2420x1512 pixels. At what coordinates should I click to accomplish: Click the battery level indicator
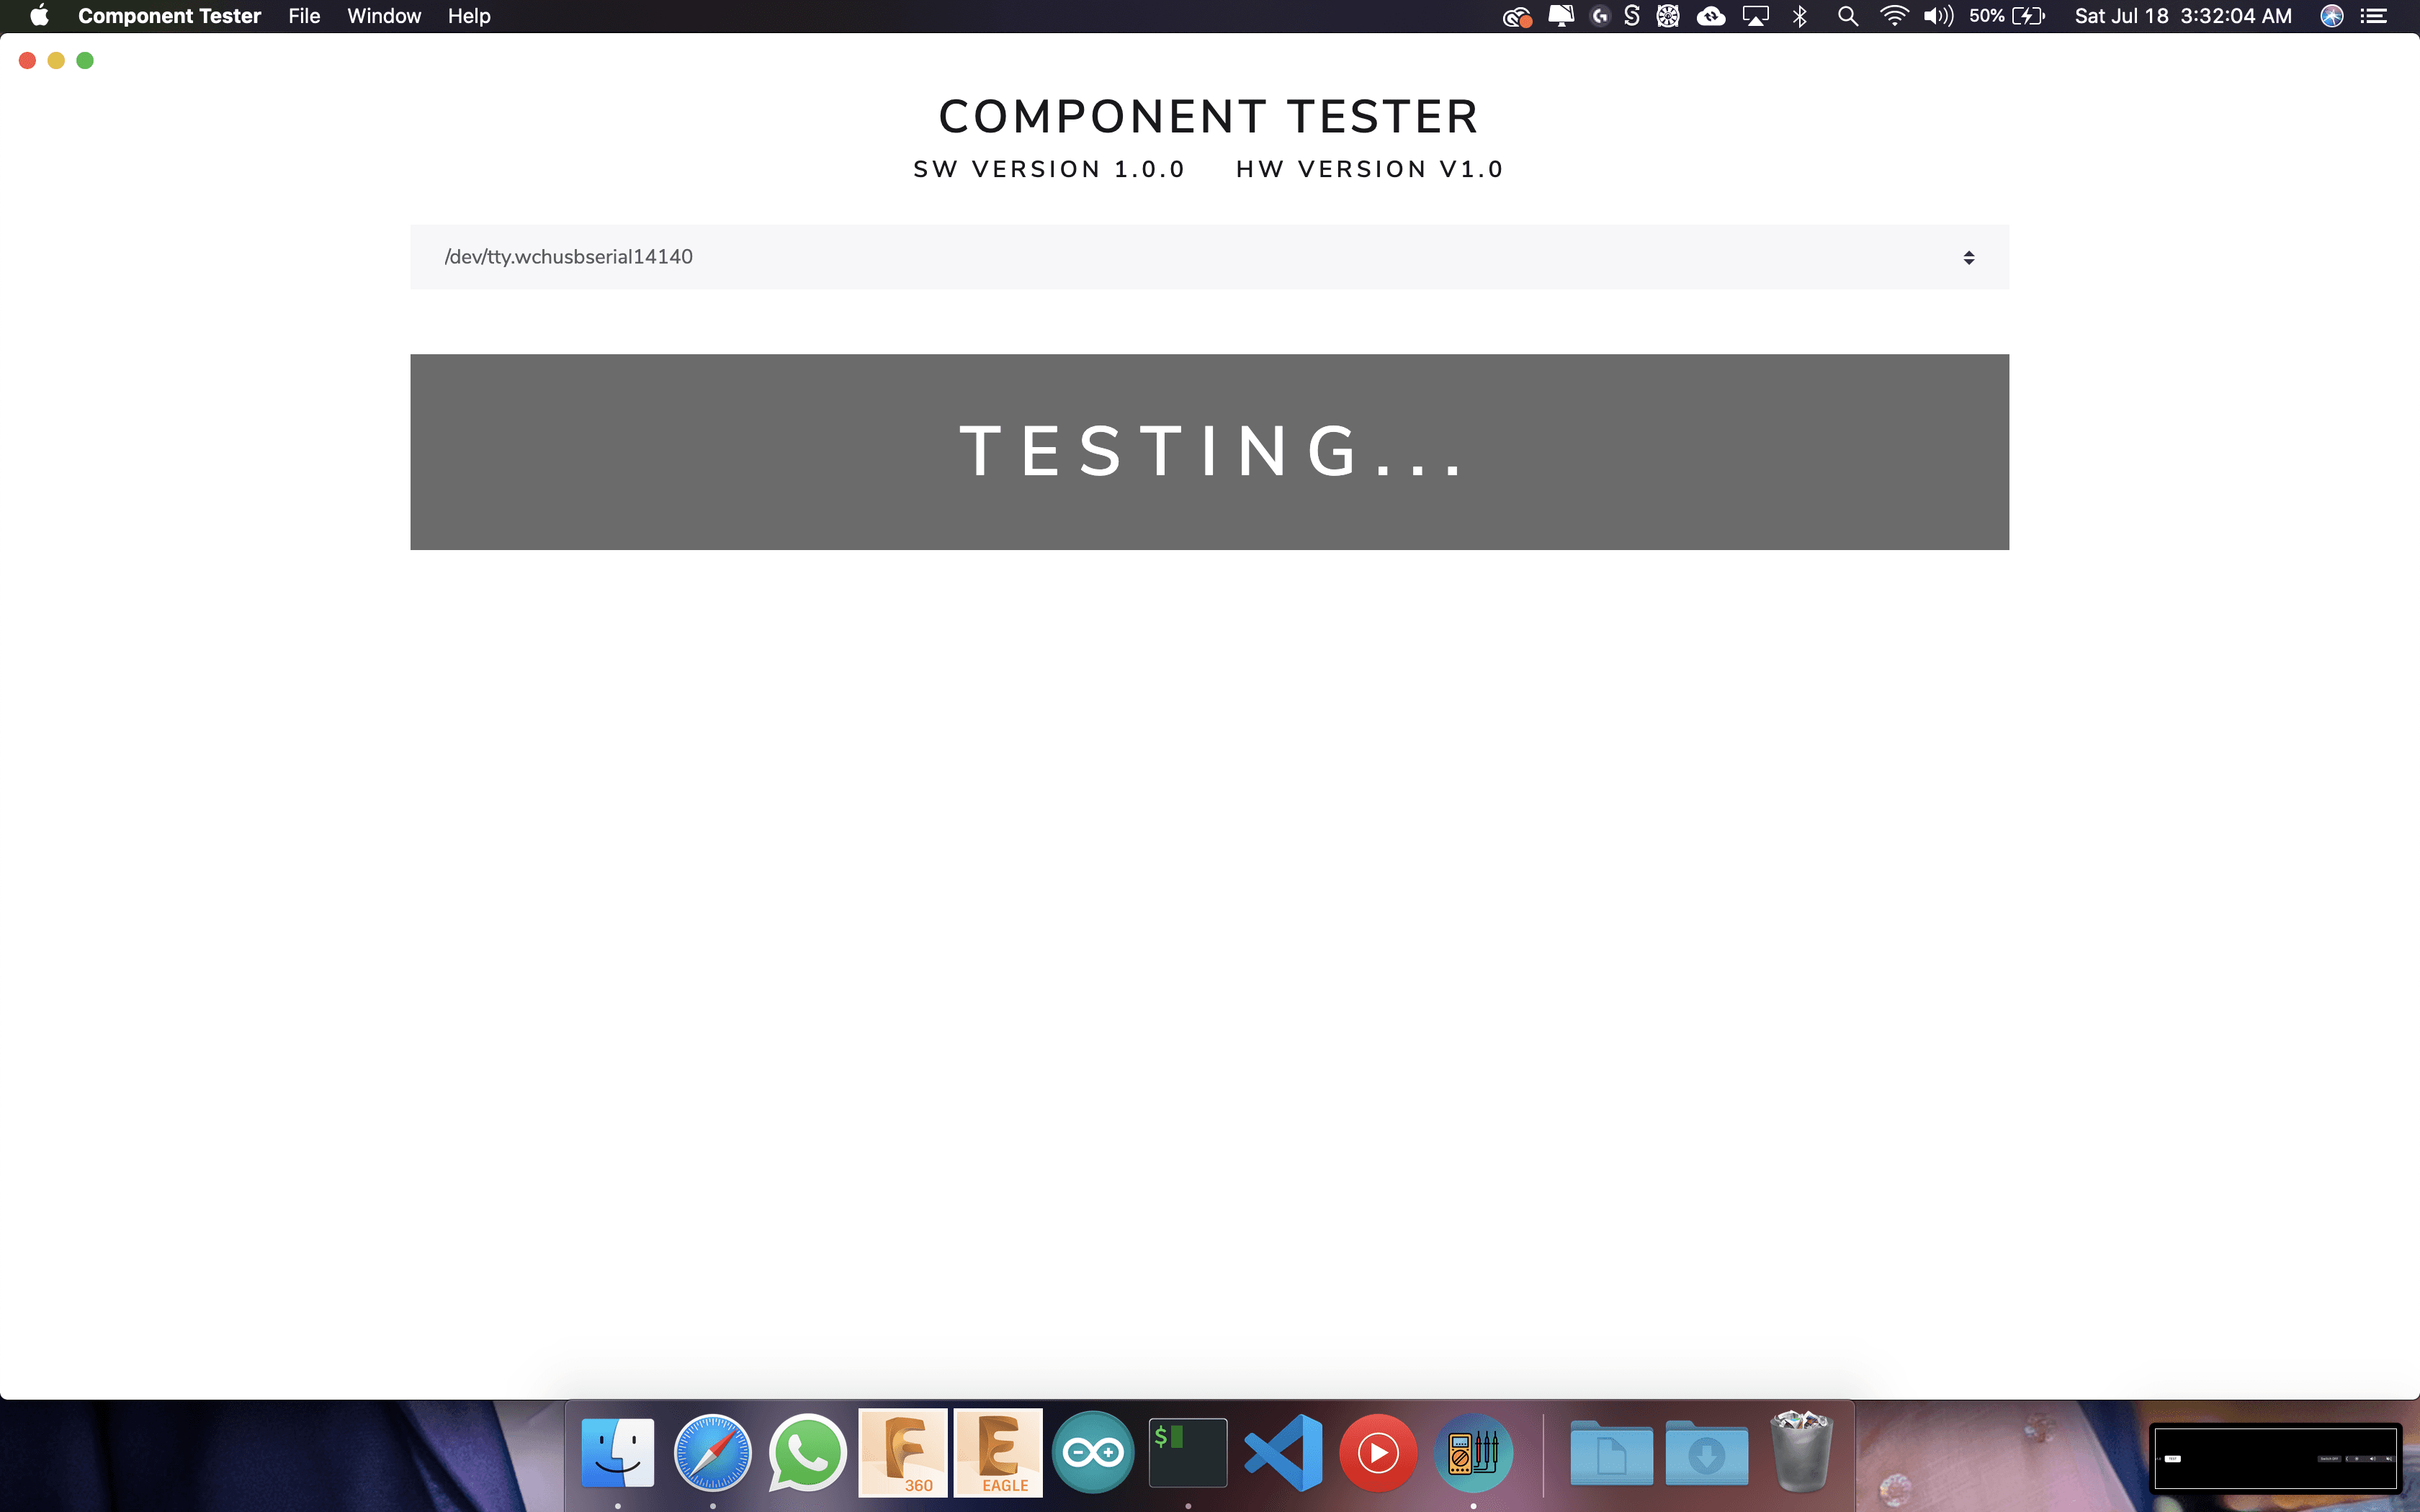(1999, 15)
